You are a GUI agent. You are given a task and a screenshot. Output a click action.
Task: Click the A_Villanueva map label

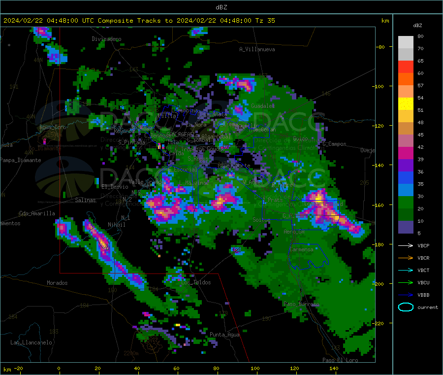pos(257,49)
